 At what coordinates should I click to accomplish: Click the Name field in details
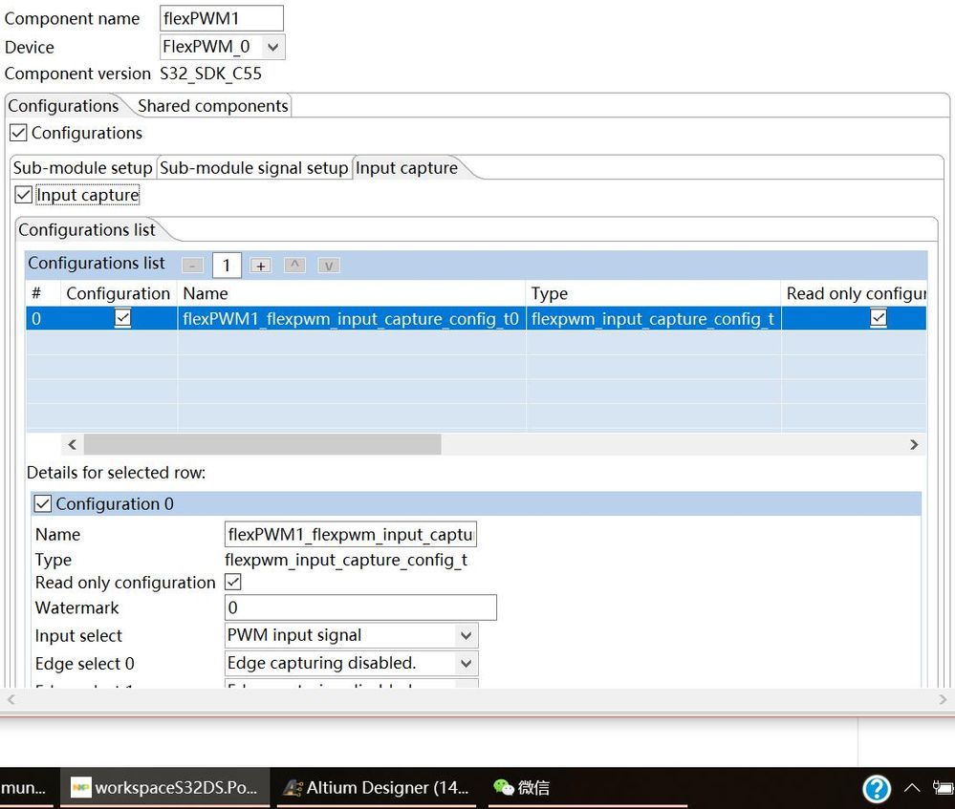[351, 535]
